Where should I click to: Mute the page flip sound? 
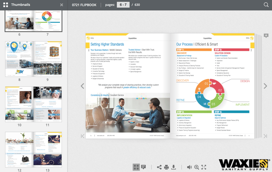pos(189,167)
